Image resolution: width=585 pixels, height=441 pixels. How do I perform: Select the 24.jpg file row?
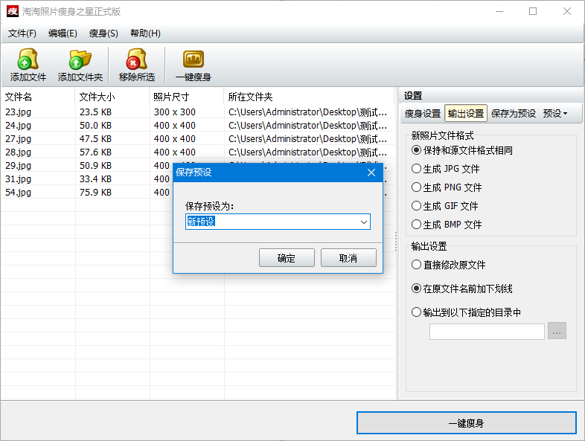pos(197,125)
